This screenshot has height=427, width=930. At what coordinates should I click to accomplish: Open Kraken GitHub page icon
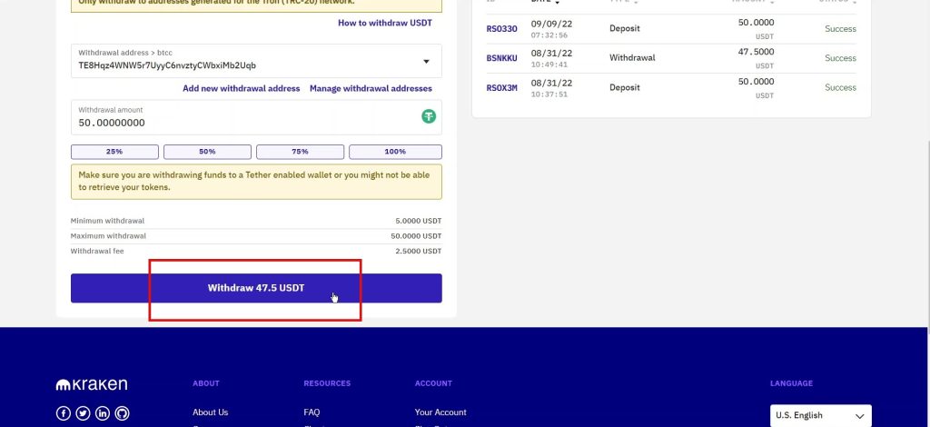pyautogui.click(x=122, y=413)
